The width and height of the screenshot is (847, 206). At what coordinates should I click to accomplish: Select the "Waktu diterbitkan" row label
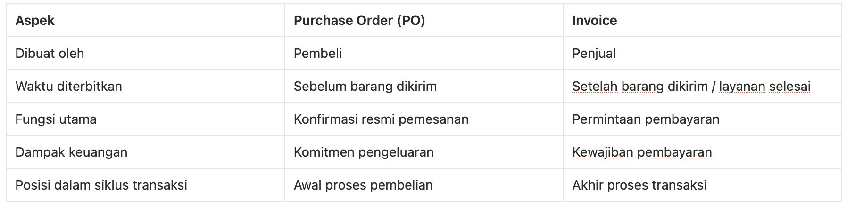point(68,87)
